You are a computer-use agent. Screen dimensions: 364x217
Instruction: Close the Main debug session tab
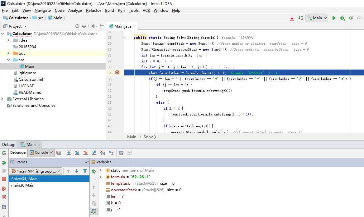tap(39, 145)
